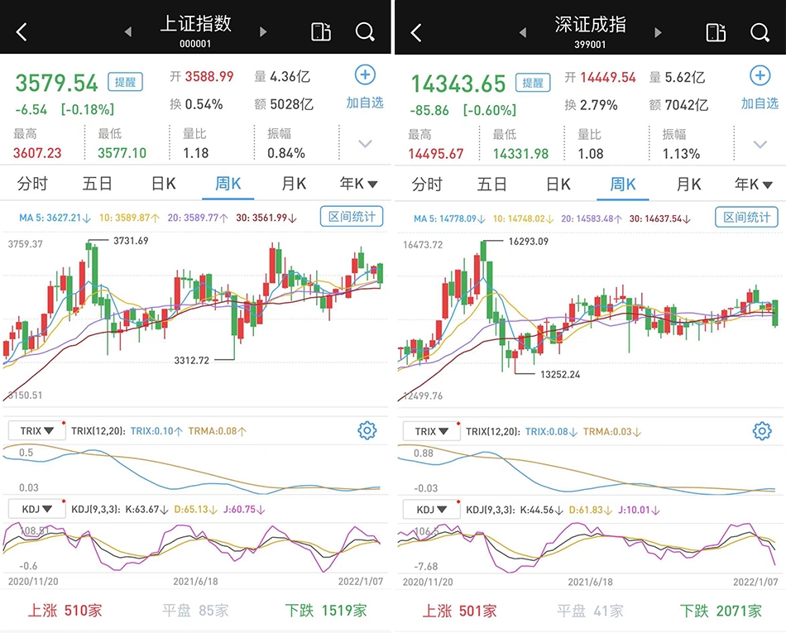Open search on the 深证成指 screen

[760, 32]
